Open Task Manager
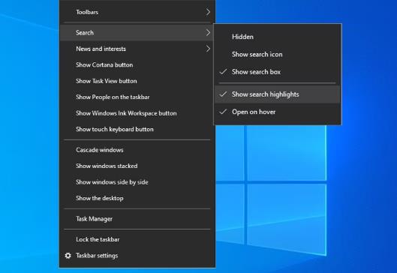This screenshot has height=273, width=397. click(137, 219)
